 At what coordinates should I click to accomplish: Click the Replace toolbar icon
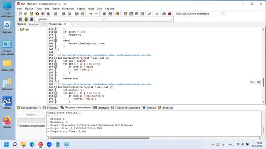[x=69, y=14]
